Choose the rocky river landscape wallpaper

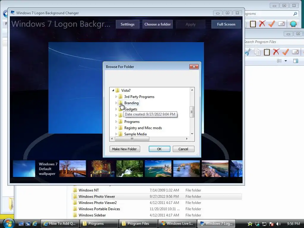pyautogui.click(x=215, y=169)
